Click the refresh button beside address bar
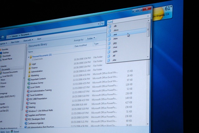The width and height of the screenshot is (199, 133). tap(102, 23)
